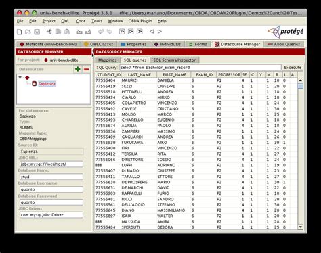Open the Tools menu
Screen dimensions: 321x253
pos(97,21)
